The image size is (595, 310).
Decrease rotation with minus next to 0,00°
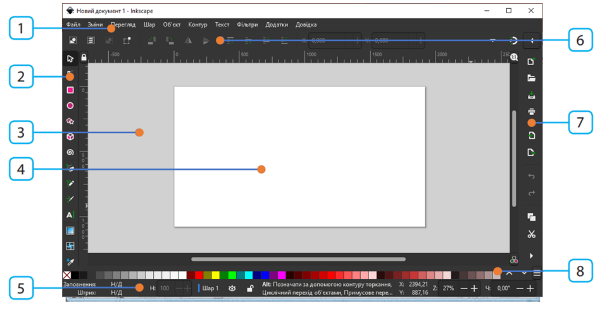[x=520, y=289]
